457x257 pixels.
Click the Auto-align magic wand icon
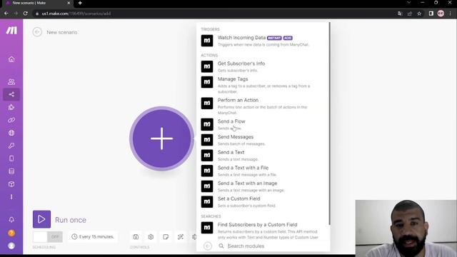coord(181,237)
